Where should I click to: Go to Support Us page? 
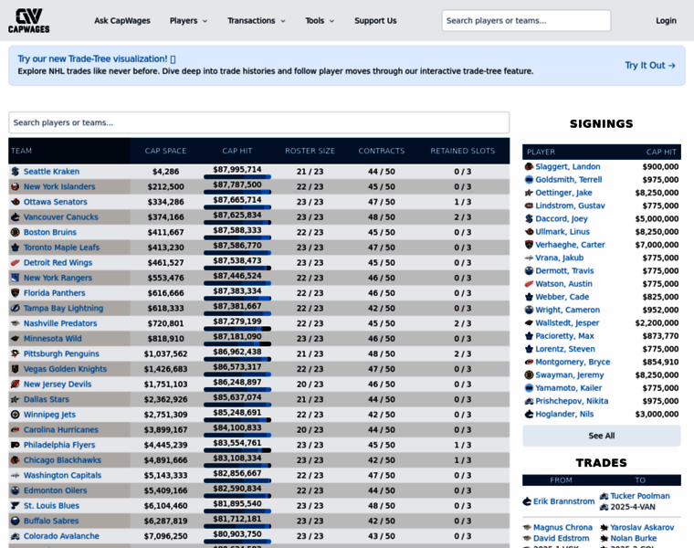click(x=375, y=21)
